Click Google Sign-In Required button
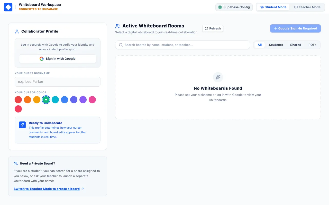329x205 pixels. (295, 28)
